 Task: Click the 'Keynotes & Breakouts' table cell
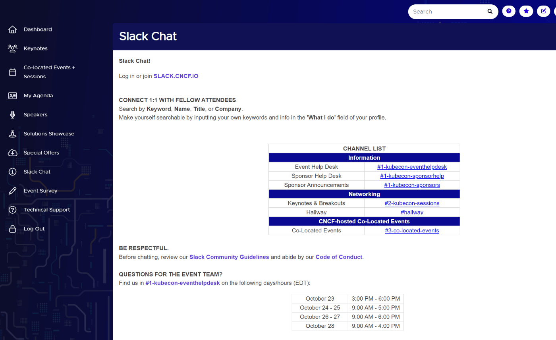point(317,203)
